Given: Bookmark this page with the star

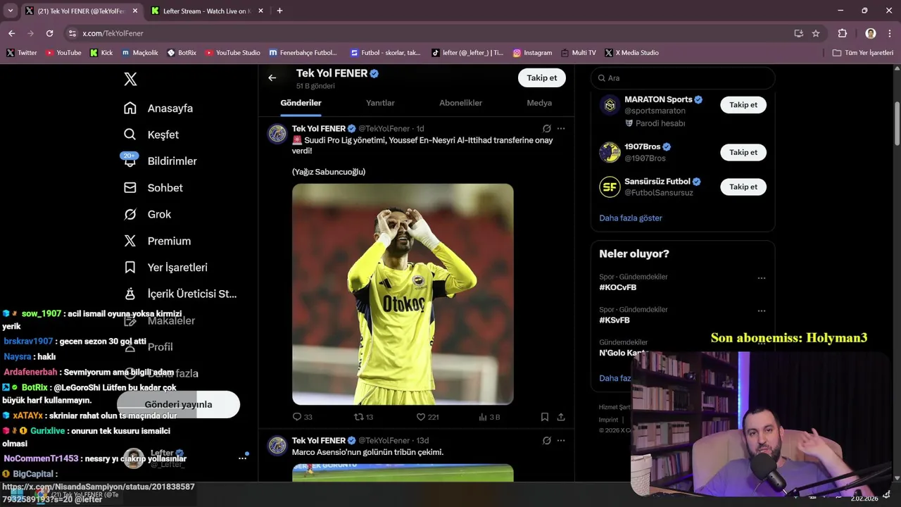Looking at the screenshot, I should click(x=816, y=33).
